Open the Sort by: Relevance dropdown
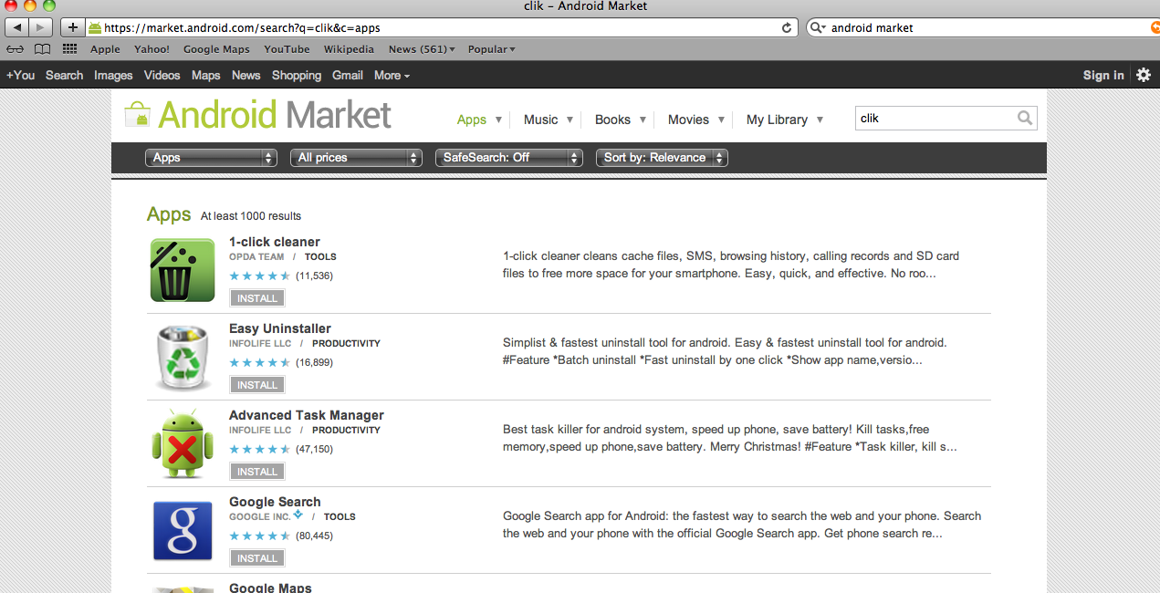 pos(662,158)
